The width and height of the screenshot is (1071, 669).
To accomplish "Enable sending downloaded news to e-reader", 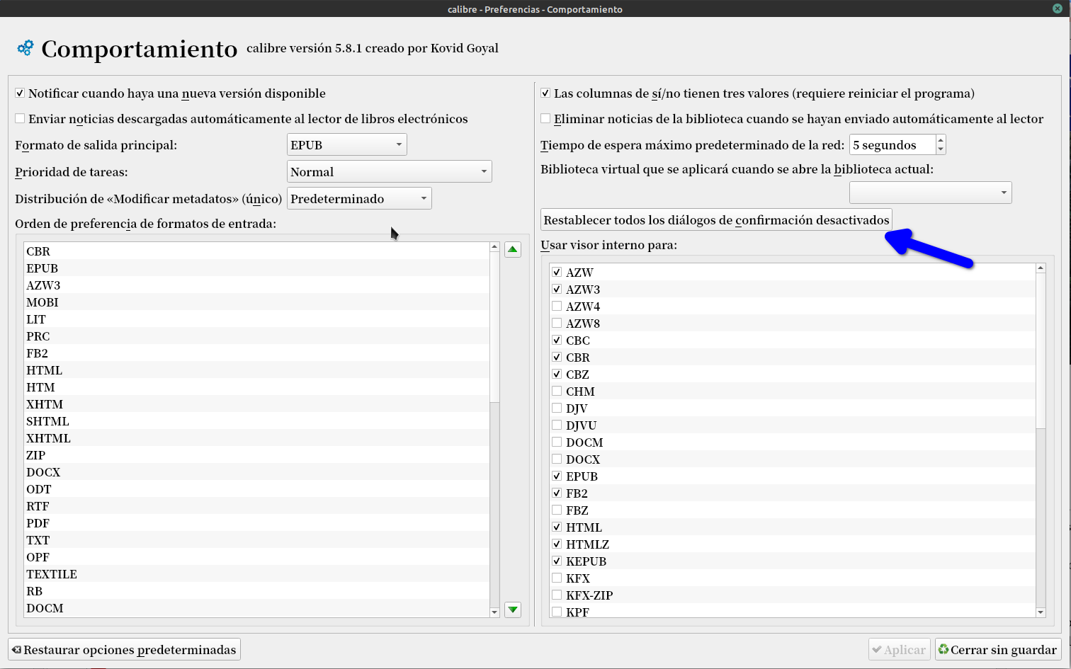I will pyautogui.click(x=20, y=119).
